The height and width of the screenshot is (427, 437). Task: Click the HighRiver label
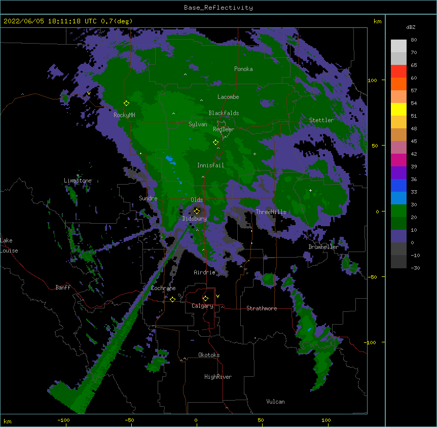218,377
